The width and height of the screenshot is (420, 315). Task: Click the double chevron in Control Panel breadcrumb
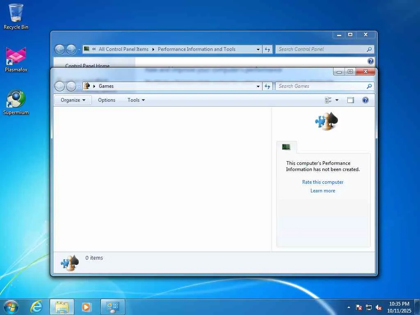(x=94, y=49)
